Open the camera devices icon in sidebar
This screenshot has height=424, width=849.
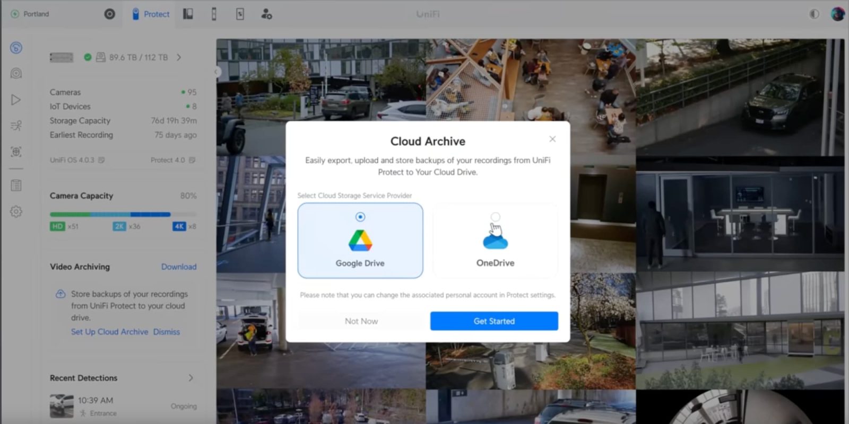tap(16, 73)
